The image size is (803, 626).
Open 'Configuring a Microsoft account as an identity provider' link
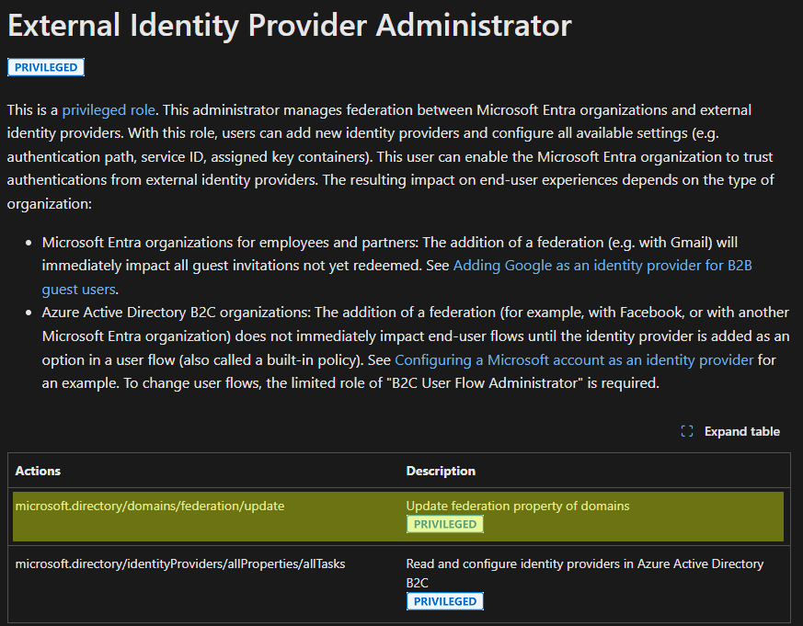pyautogui.click(x=574, y=359)
